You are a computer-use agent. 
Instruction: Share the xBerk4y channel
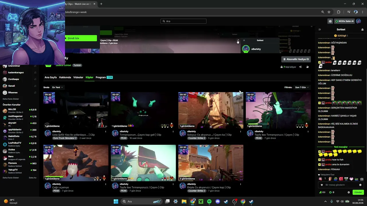click(300, 67)
